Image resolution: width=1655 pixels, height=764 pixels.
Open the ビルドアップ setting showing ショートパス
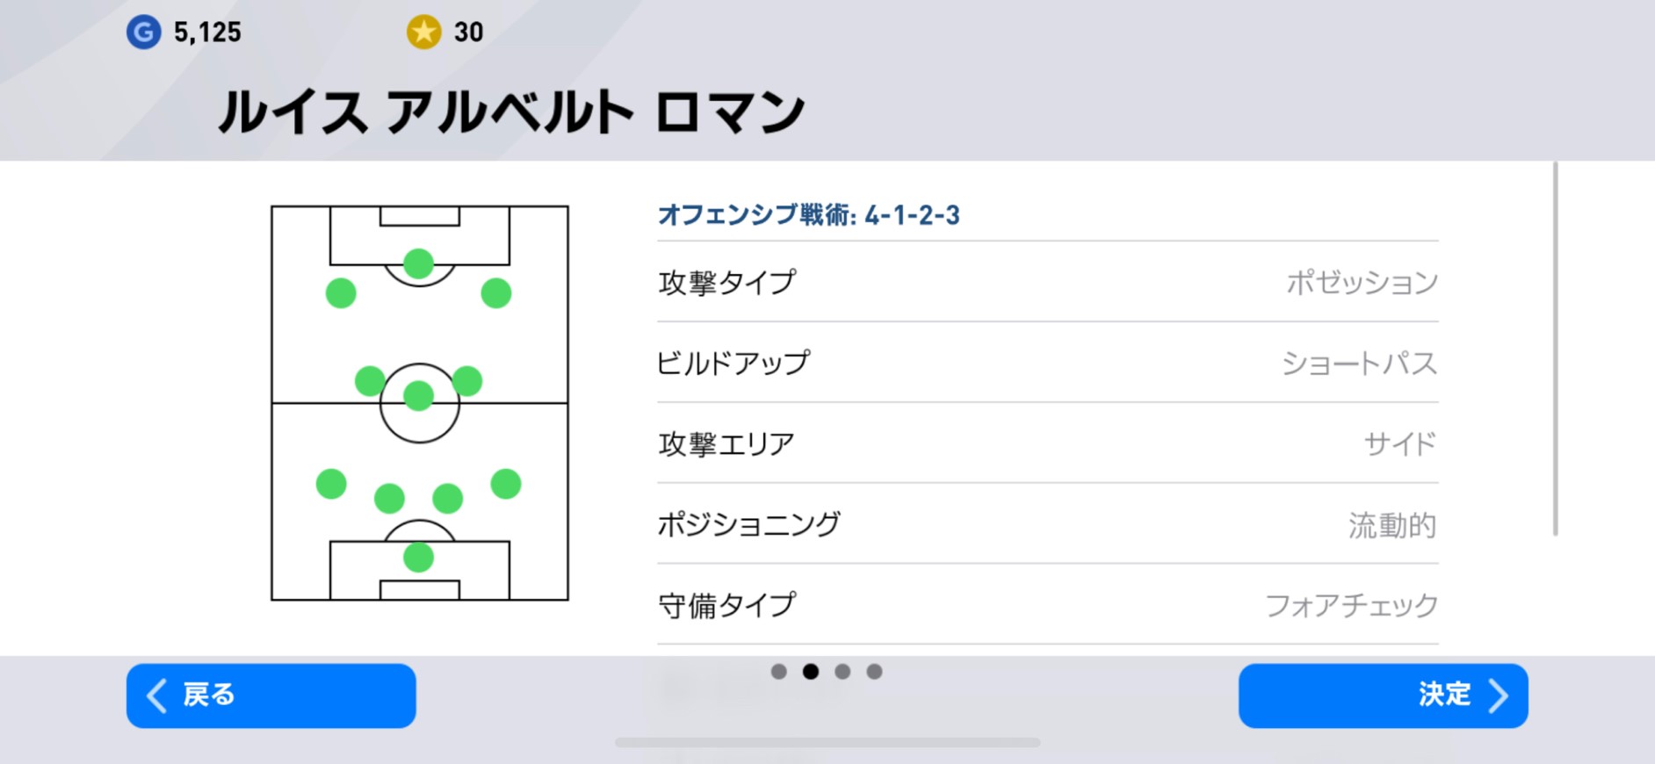(1045, 362)
